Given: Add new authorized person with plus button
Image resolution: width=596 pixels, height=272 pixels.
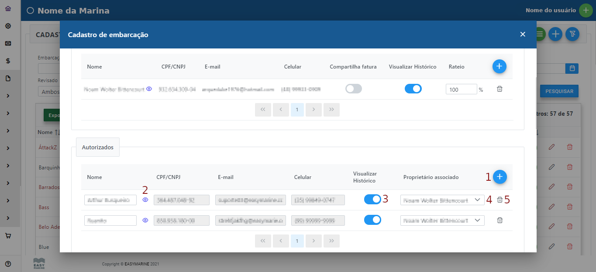Looking at the screenshot, I should pyautogui.click(x=500, y=177).
